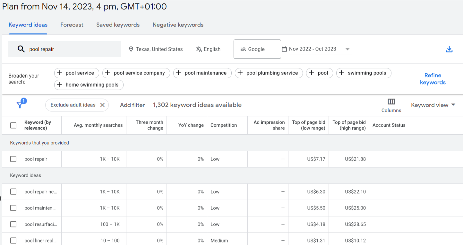Click the Refine keywords link
The image size is (463, 245).
pos(433,79)
